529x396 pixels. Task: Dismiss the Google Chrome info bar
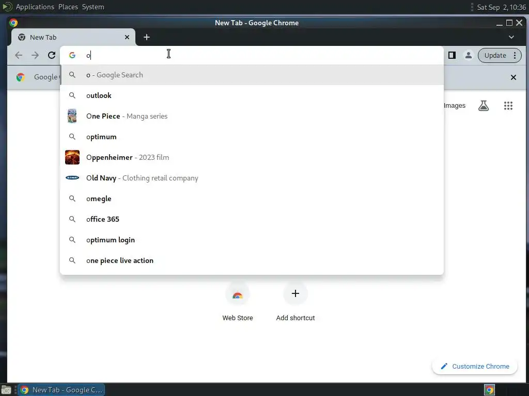click(513, 77)
